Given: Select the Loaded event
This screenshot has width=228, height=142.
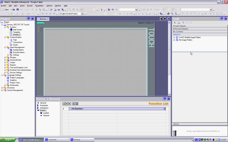Looking at the screenshot, I should pyautogui.click(x=46, y=113).
